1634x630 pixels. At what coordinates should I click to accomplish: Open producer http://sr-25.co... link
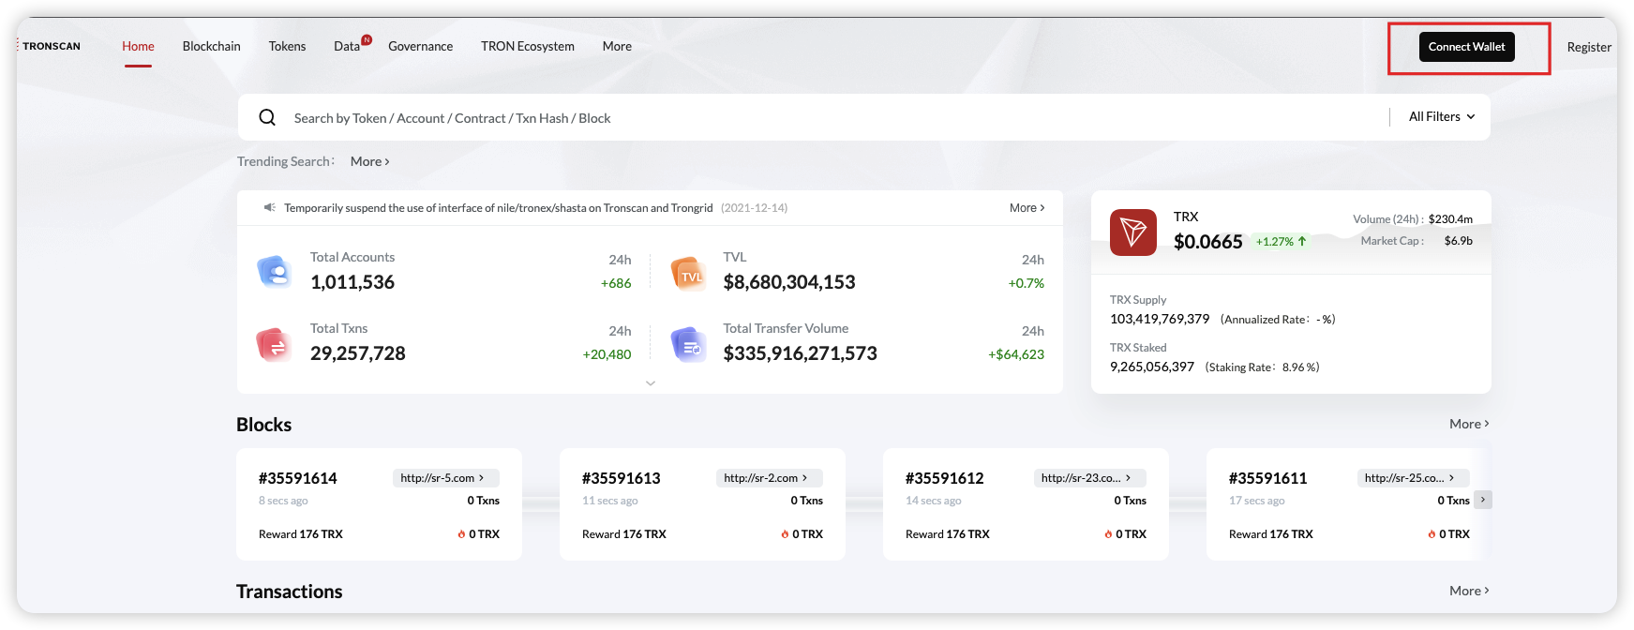tap(1413, 478)
